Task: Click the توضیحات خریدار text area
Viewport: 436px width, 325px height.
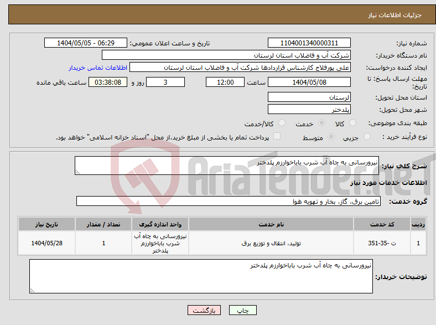Action: (201, 276)
